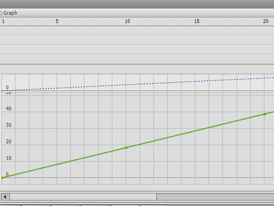Click the 40 value label on vertical axis
274x206 pixels.
click(8, 109)
